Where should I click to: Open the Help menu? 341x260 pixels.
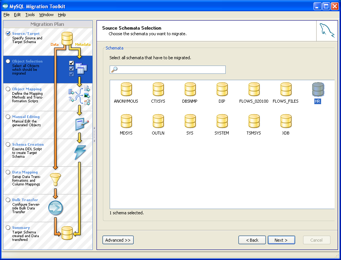[62, 15]
